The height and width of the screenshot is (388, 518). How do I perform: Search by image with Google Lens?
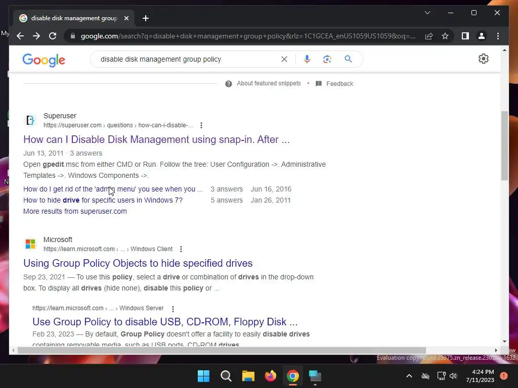[x=327, y=59]
